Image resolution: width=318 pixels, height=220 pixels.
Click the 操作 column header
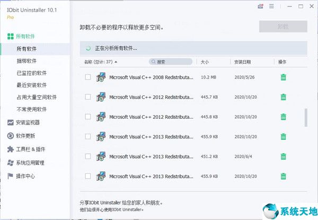tap(282, 62)
